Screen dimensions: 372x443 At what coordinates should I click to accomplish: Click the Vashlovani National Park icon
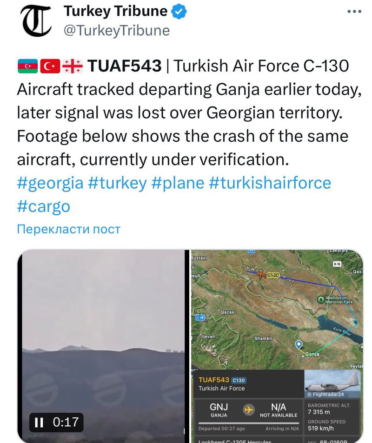pyautogui.click(x=321, y=299)
